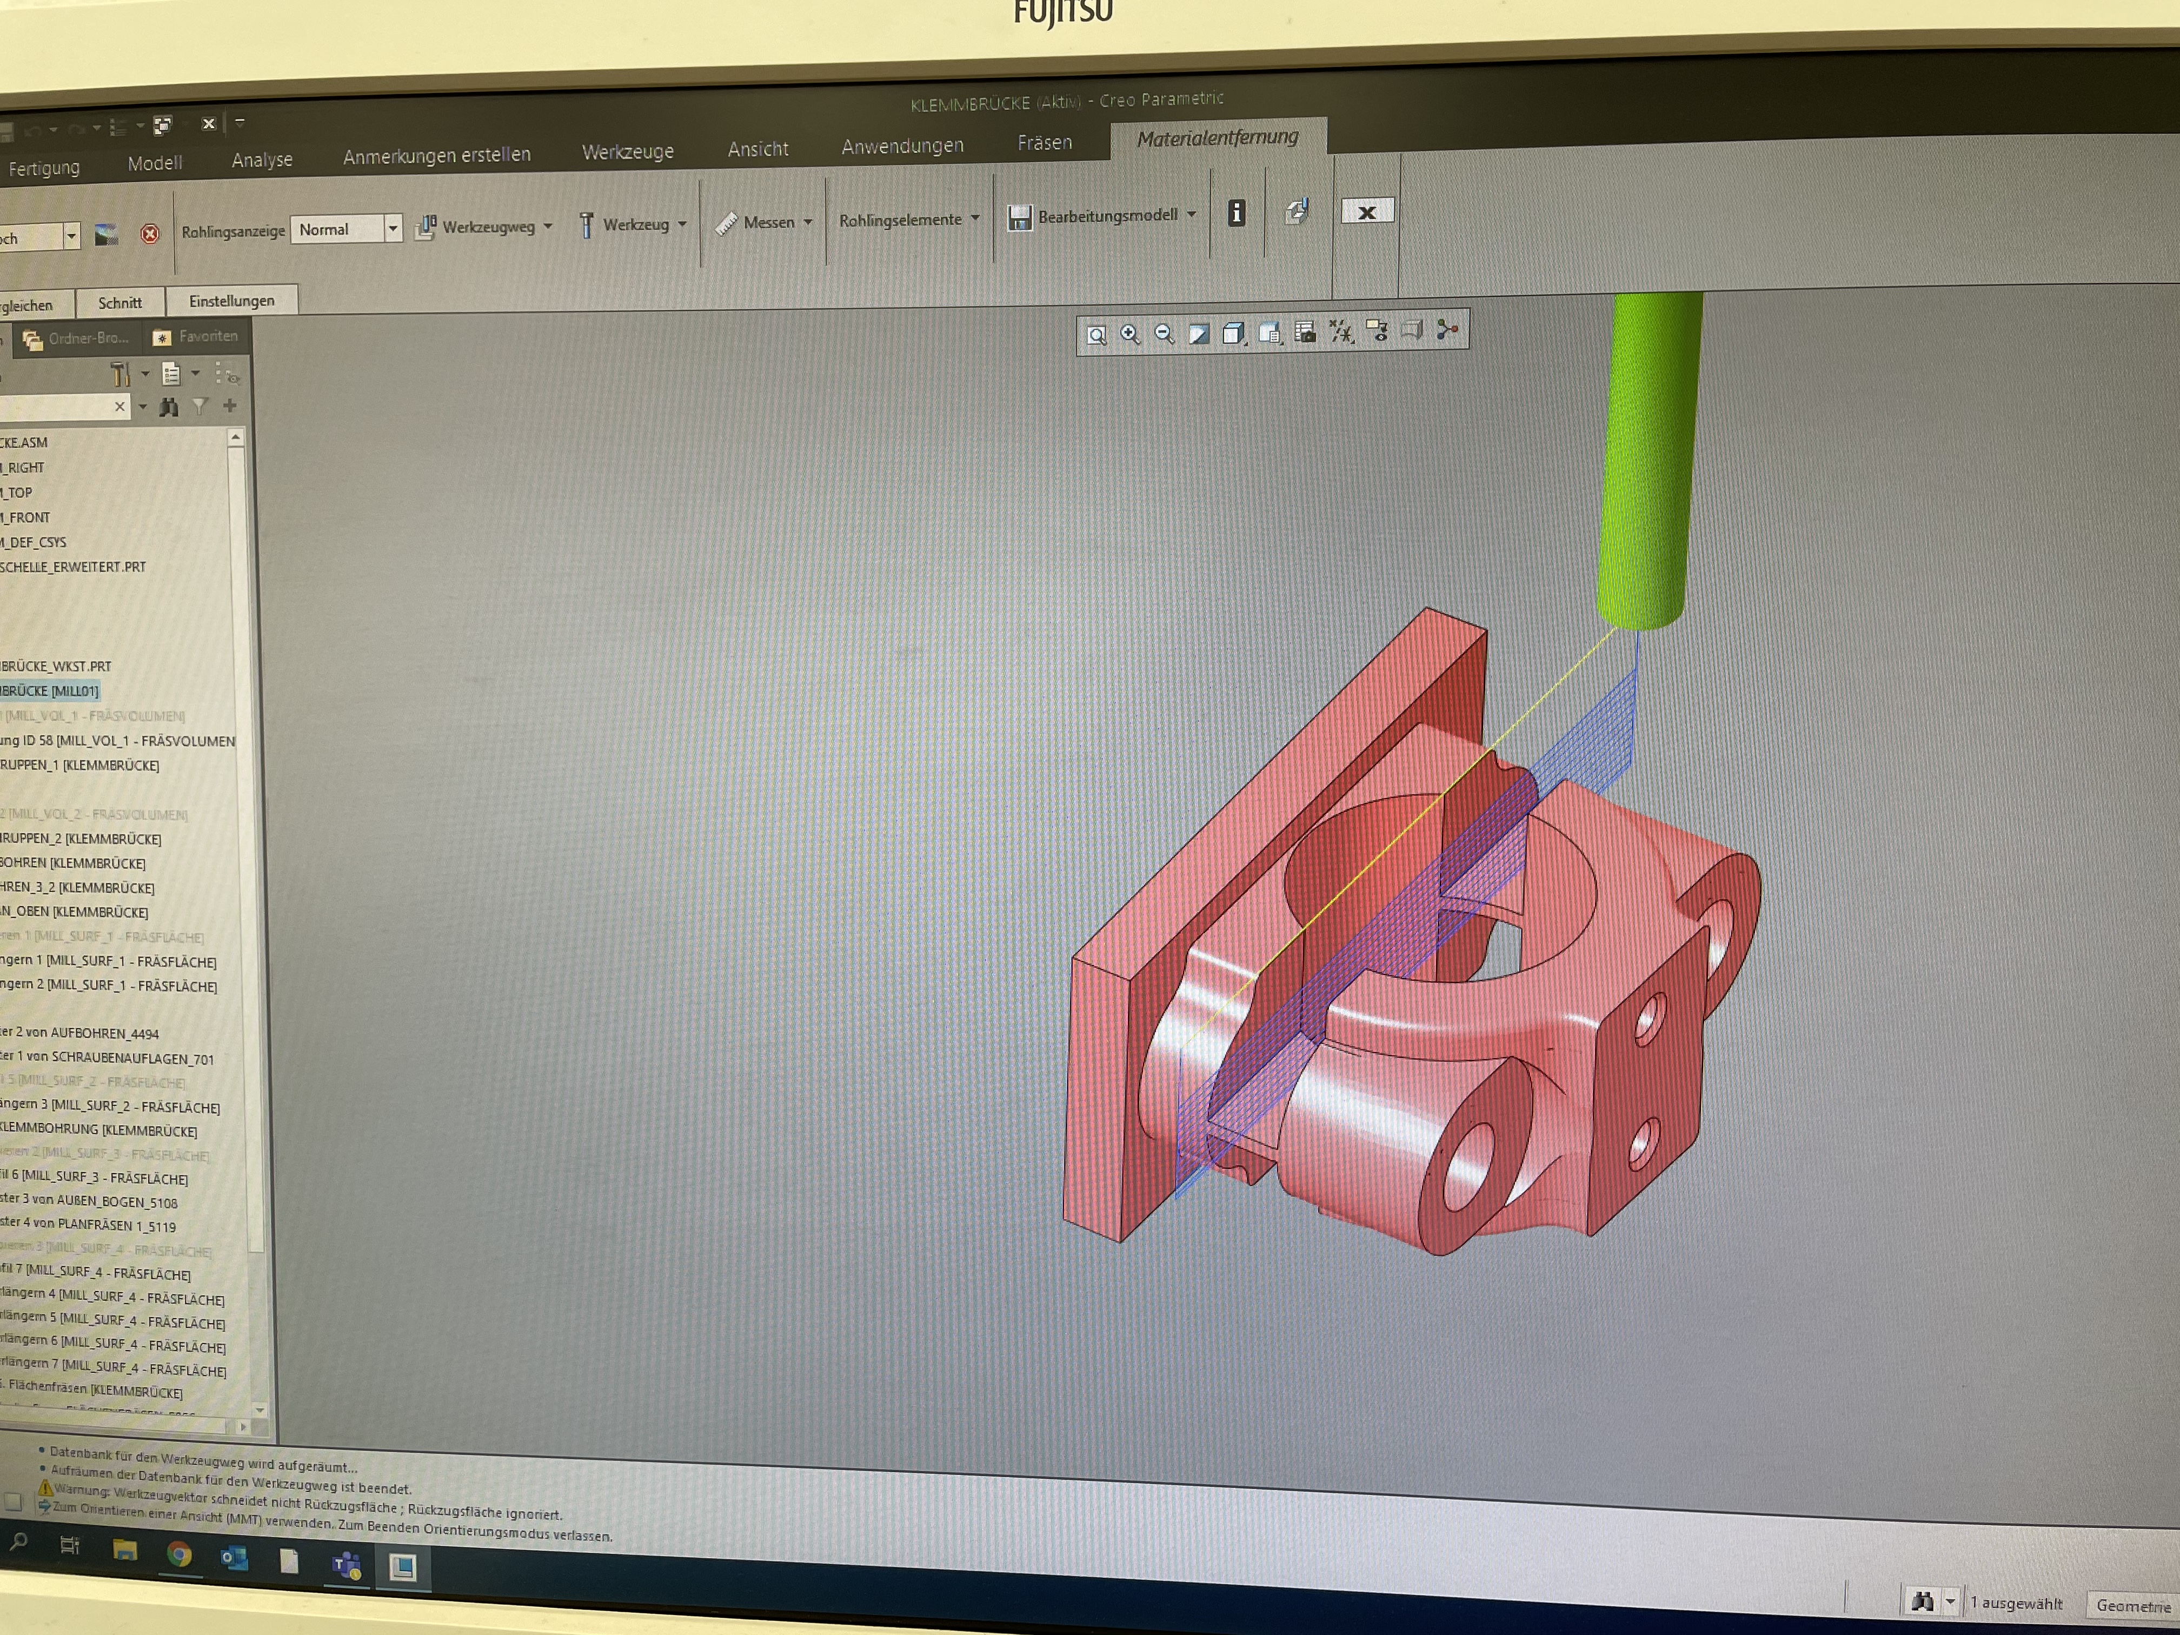Expand the Werkzeugweg dropdown
This screenshot has width=2180, height=1635.
[x=548, y=225]
